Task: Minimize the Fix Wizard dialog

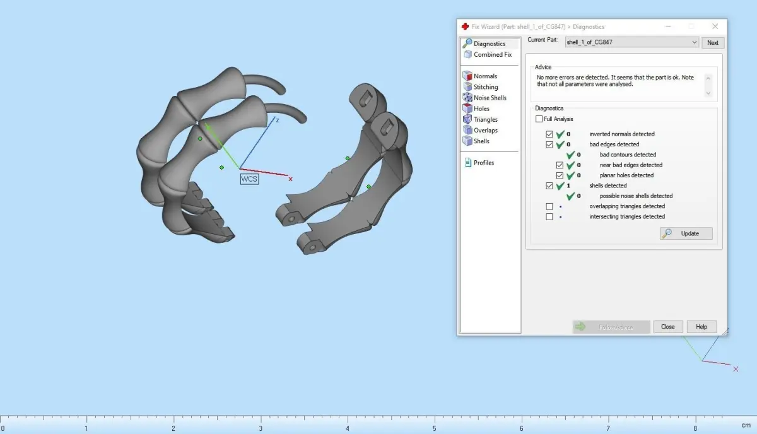Action: pyautogui.click(x=669, y=26)
